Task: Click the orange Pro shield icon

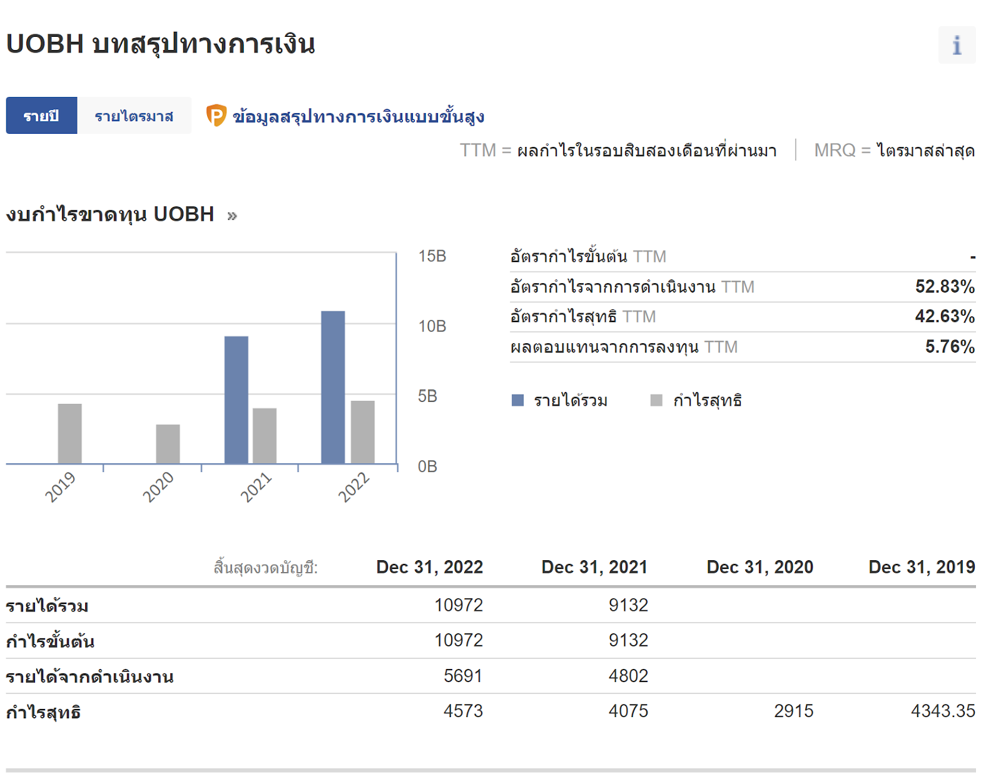Action: [216, 116]
